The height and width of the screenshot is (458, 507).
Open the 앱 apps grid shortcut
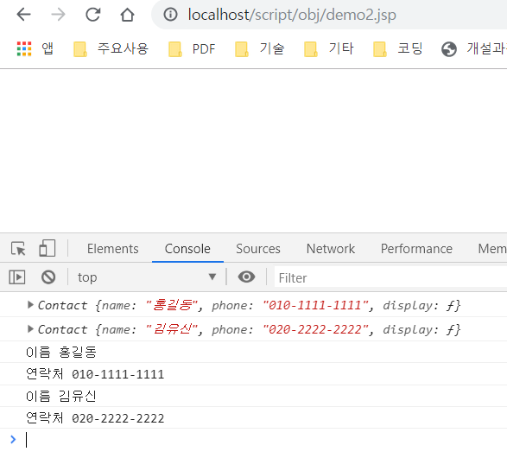tap(35, 48)
